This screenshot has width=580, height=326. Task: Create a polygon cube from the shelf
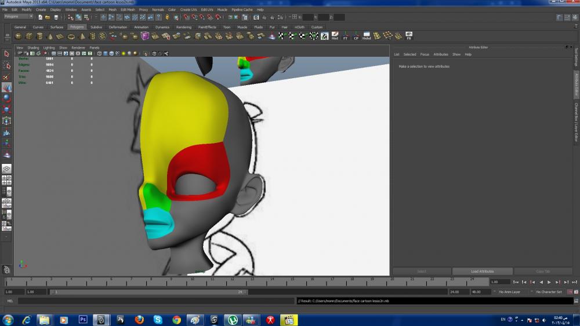pyautogui.click(x=29, y=36)
